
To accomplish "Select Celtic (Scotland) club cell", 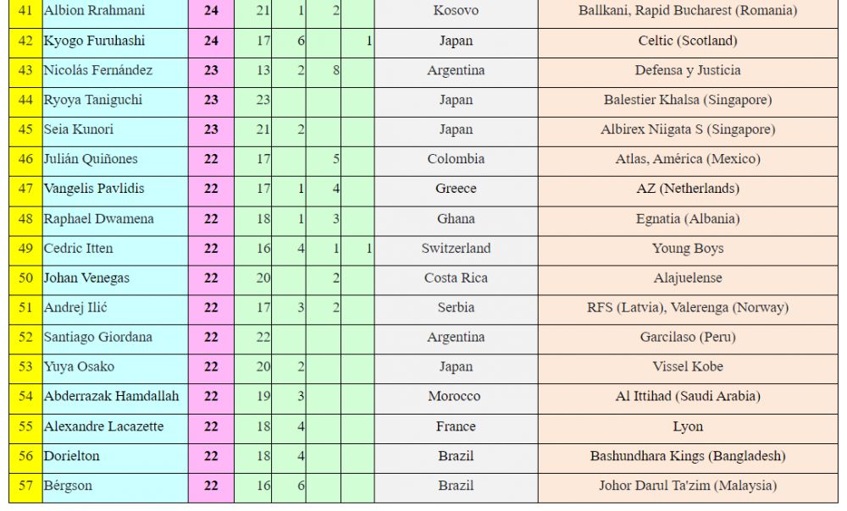I will (x=688, y=41).
